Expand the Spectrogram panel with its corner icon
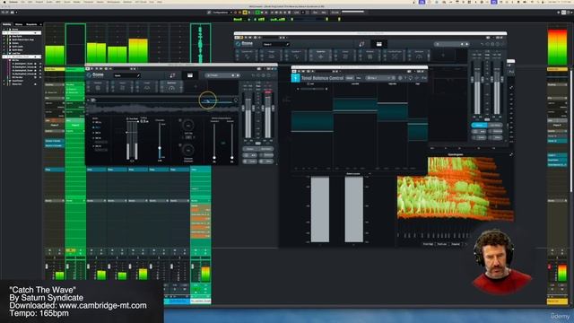The height and width of the screenshot is (323, 574). (511, 154)
